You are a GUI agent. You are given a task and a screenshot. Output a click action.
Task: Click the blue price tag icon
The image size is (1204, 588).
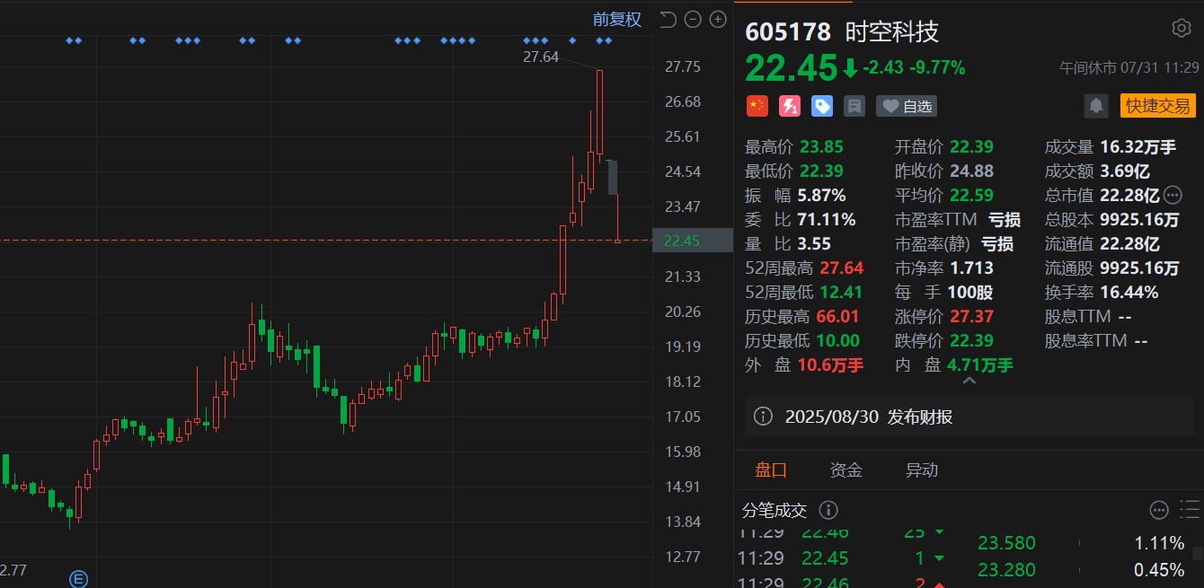click(822, 106)
